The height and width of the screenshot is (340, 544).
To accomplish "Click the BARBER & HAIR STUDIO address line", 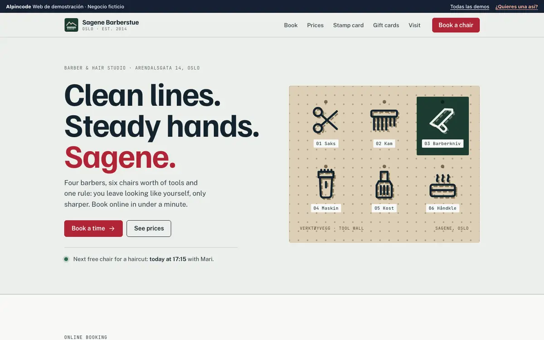I will (x=132, y=68).
